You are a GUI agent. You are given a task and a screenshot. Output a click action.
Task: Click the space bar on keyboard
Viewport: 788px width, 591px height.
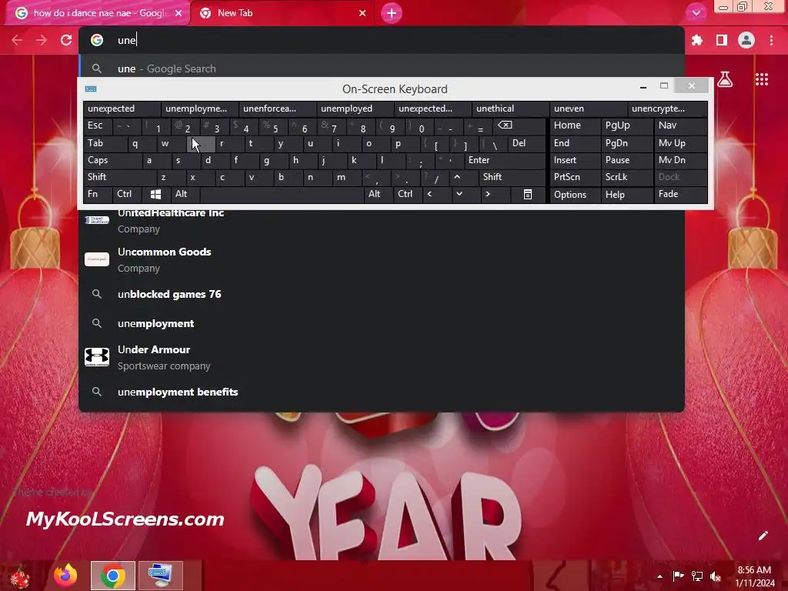pos(282,194)
